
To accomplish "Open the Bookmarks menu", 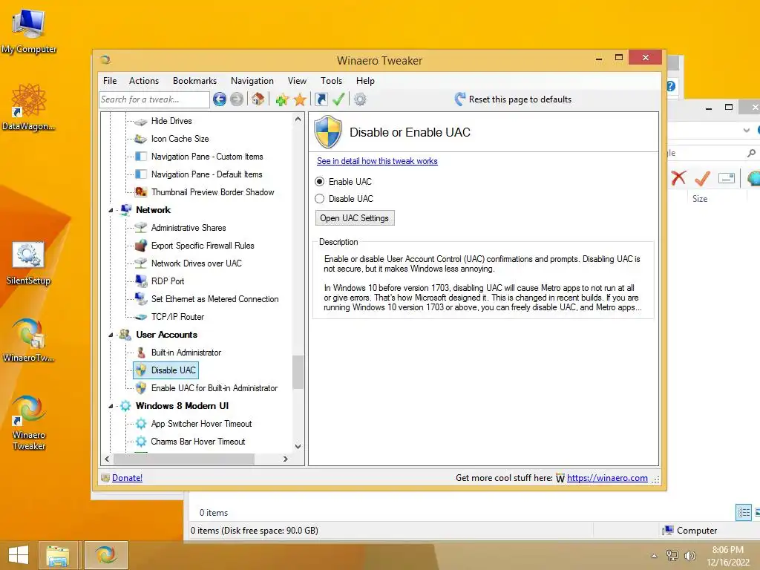I will coord(195,81).
